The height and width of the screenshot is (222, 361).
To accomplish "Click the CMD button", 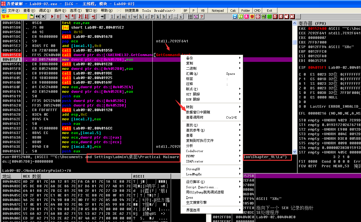I will 257,11.
